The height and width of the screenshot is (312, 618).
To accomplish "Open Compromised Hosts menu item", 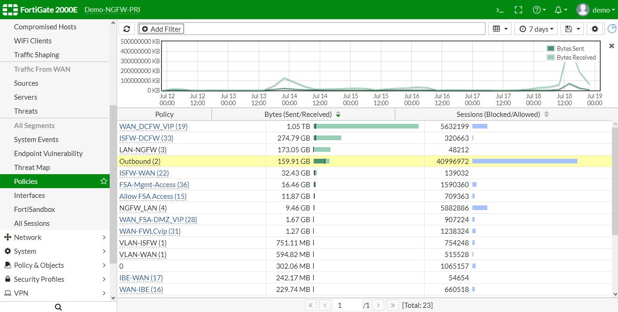I will click(x=45, y=27).
